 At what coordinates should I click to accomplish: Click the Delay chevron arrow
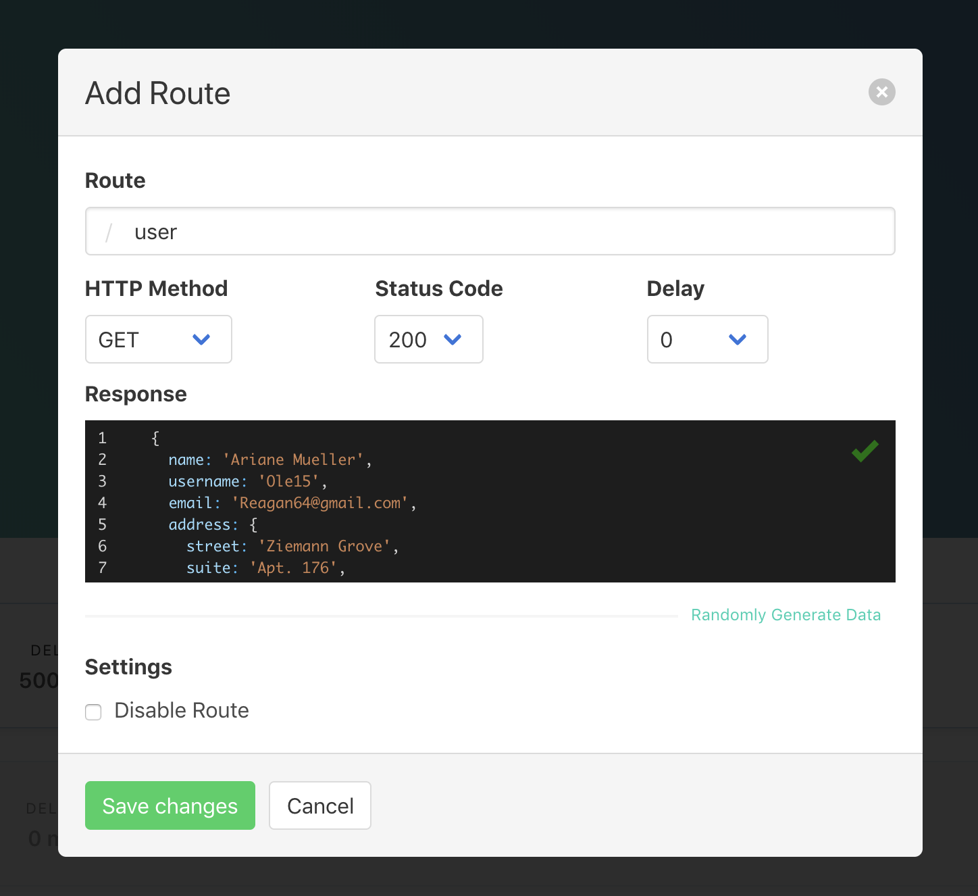pyautogui.click(x=738, y=339)
